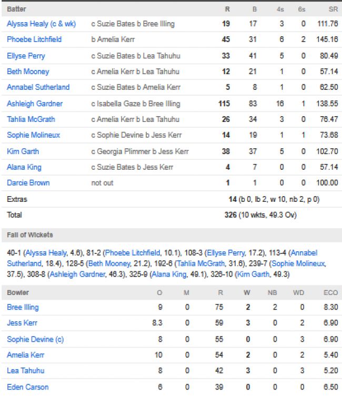Click the Total score row
Image resolution: width=342 pixels, height=398 pixels.
click(171, 215)
